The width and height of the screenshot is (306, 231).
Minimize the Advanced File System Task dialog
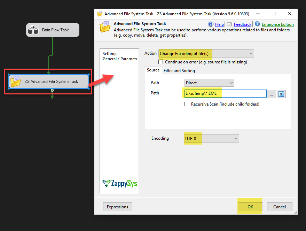click(258, 14)
